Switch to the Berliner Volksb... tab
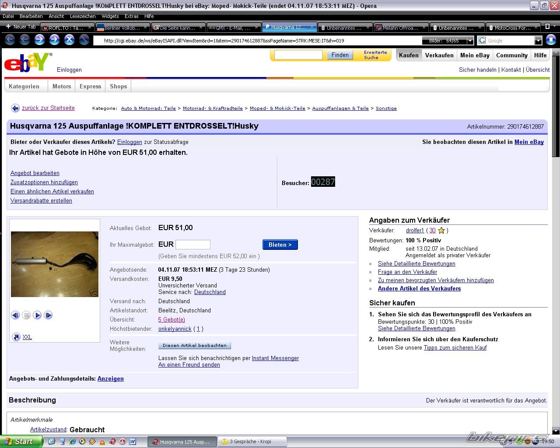Viewport: 560px width, 448px height. [122, 28]
